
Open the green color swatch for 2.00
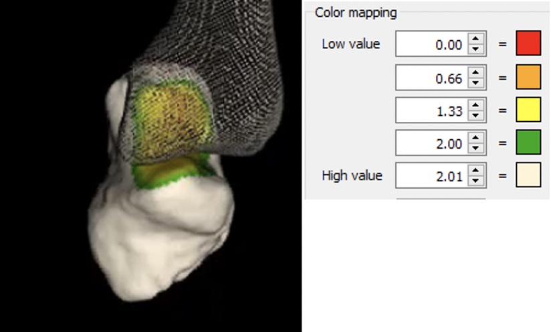(x=528, y=142)
